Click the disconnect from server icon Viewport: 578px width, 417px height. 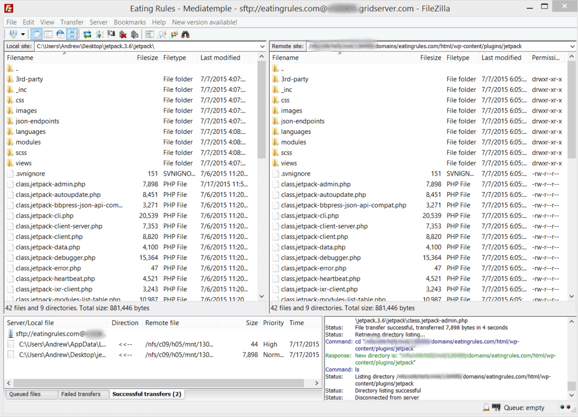click(123, 34)
